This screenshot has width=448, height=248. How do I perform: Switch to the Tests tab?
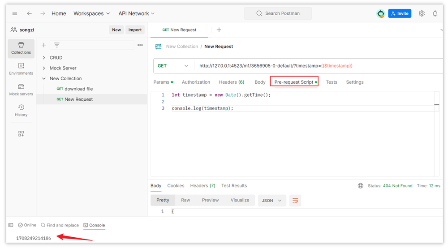[x=332, y=82]
